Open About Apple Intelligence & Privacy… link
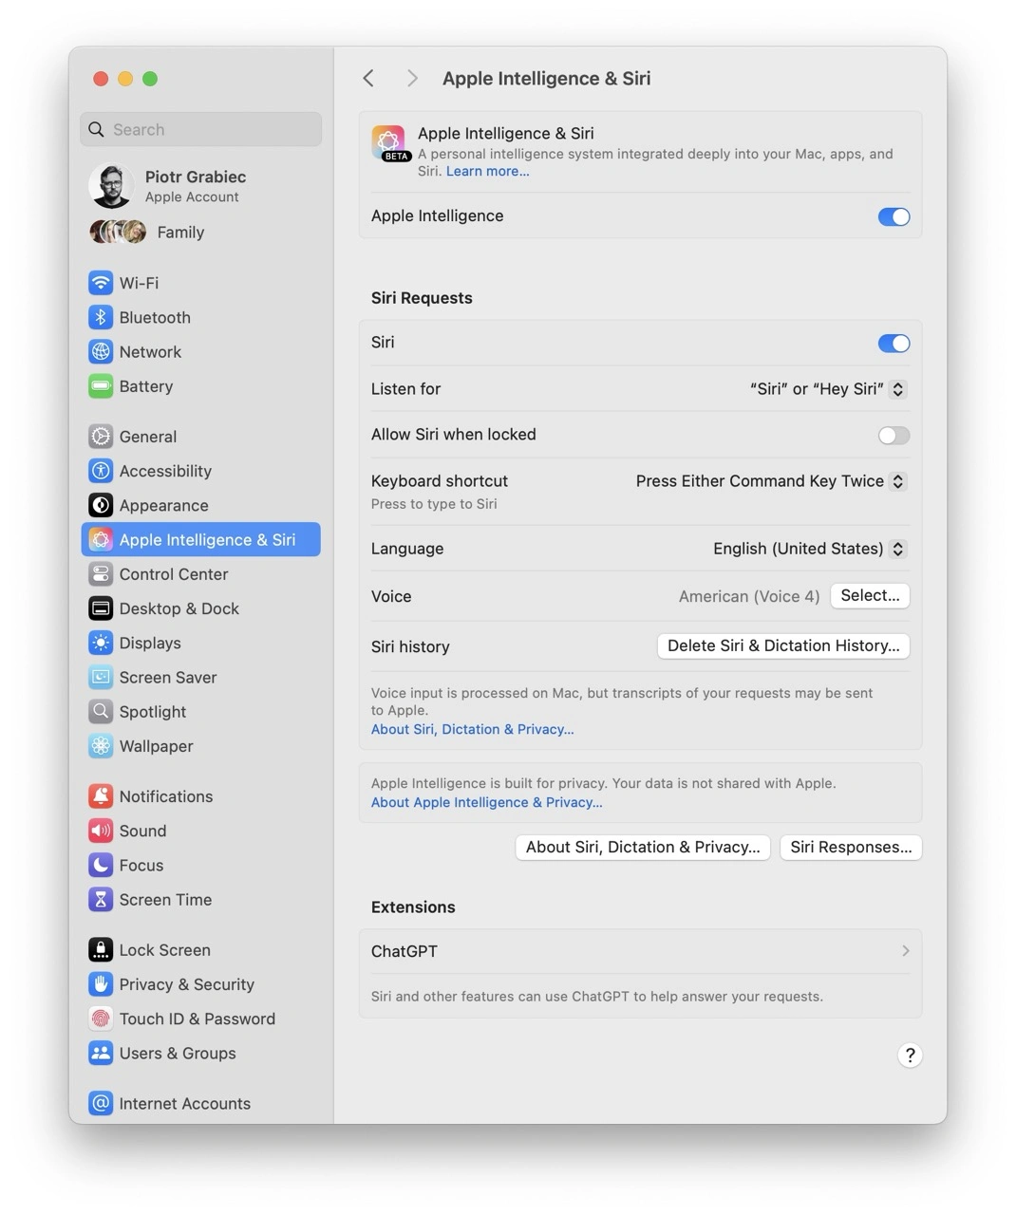The image size is (1016, 1215). pyautogui.click(x=487, y=802)
